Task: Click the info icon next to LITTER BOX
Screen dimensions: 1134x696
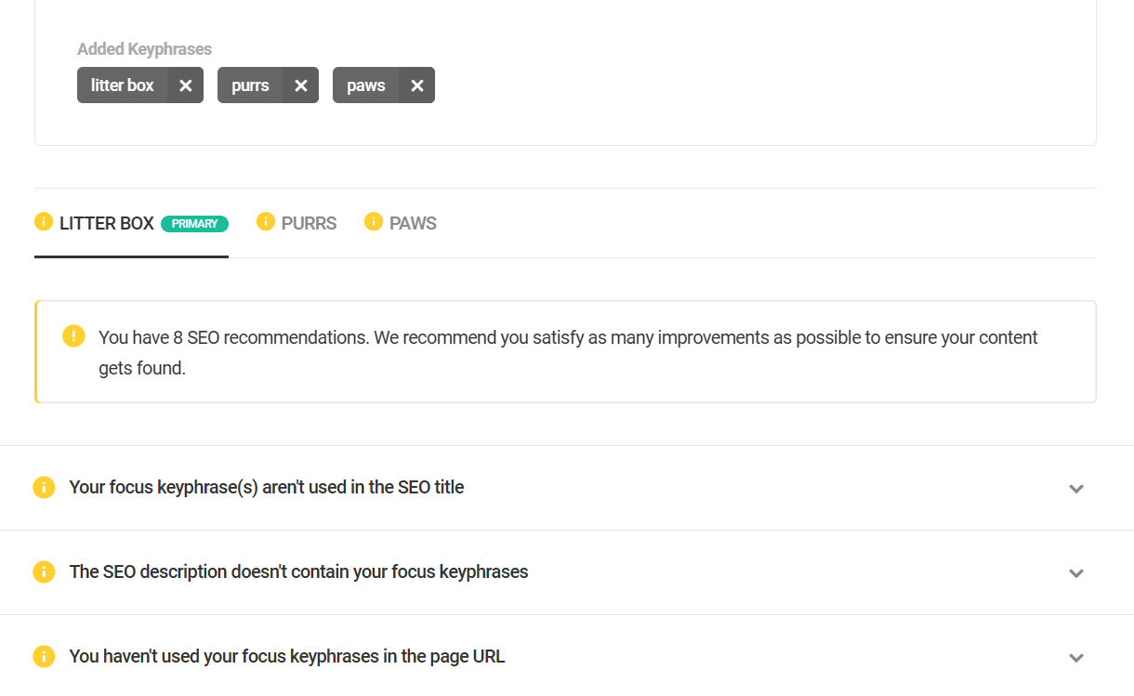Action: [44, 222]
